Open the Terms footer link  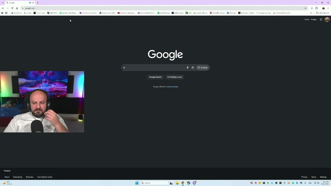[x=314, y=177]
